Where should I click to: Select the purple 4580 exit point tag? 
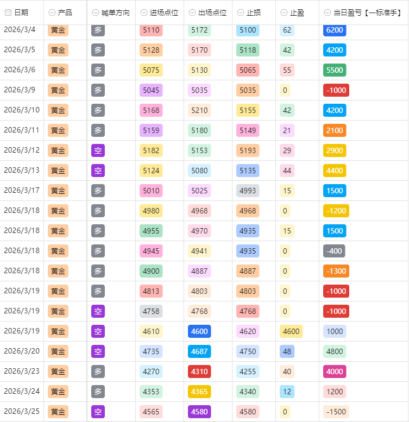[x=199, y=412]
